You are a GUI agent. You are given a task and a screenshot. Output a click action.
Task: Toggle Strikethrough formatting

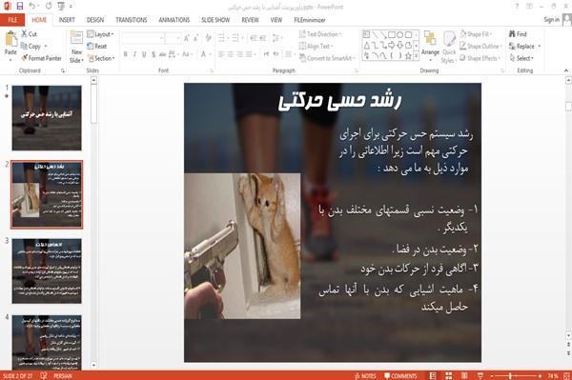[163, 54]
